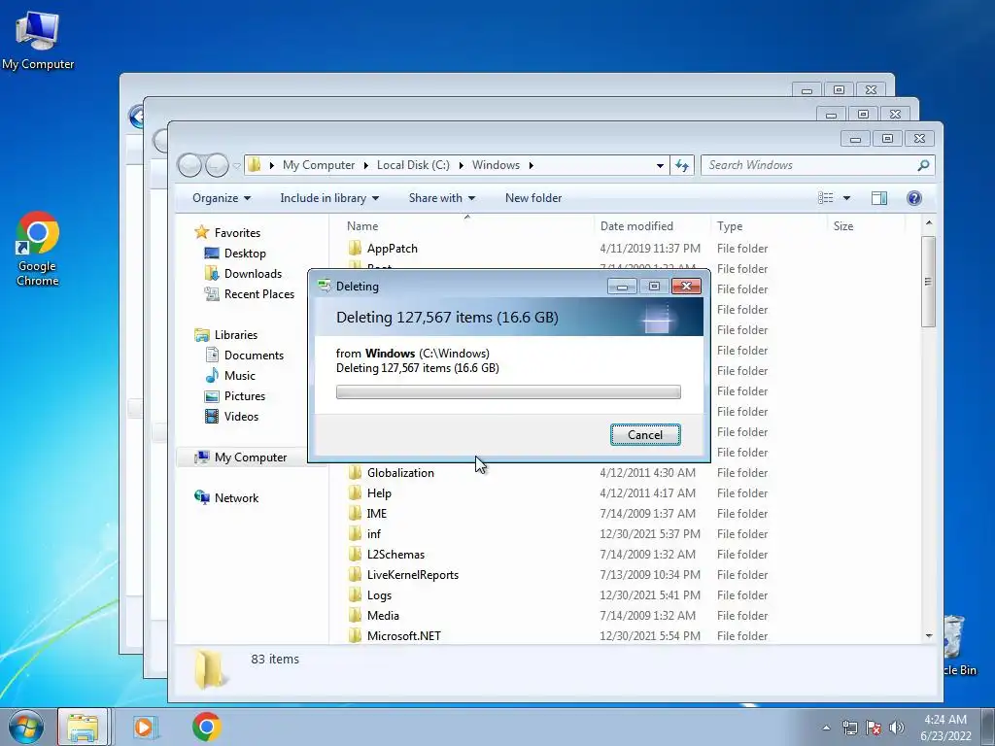Viewport: 995px width, 746px height.
Task: Click Windows breadcrumb in address bar
Action: tap(496, 165)
